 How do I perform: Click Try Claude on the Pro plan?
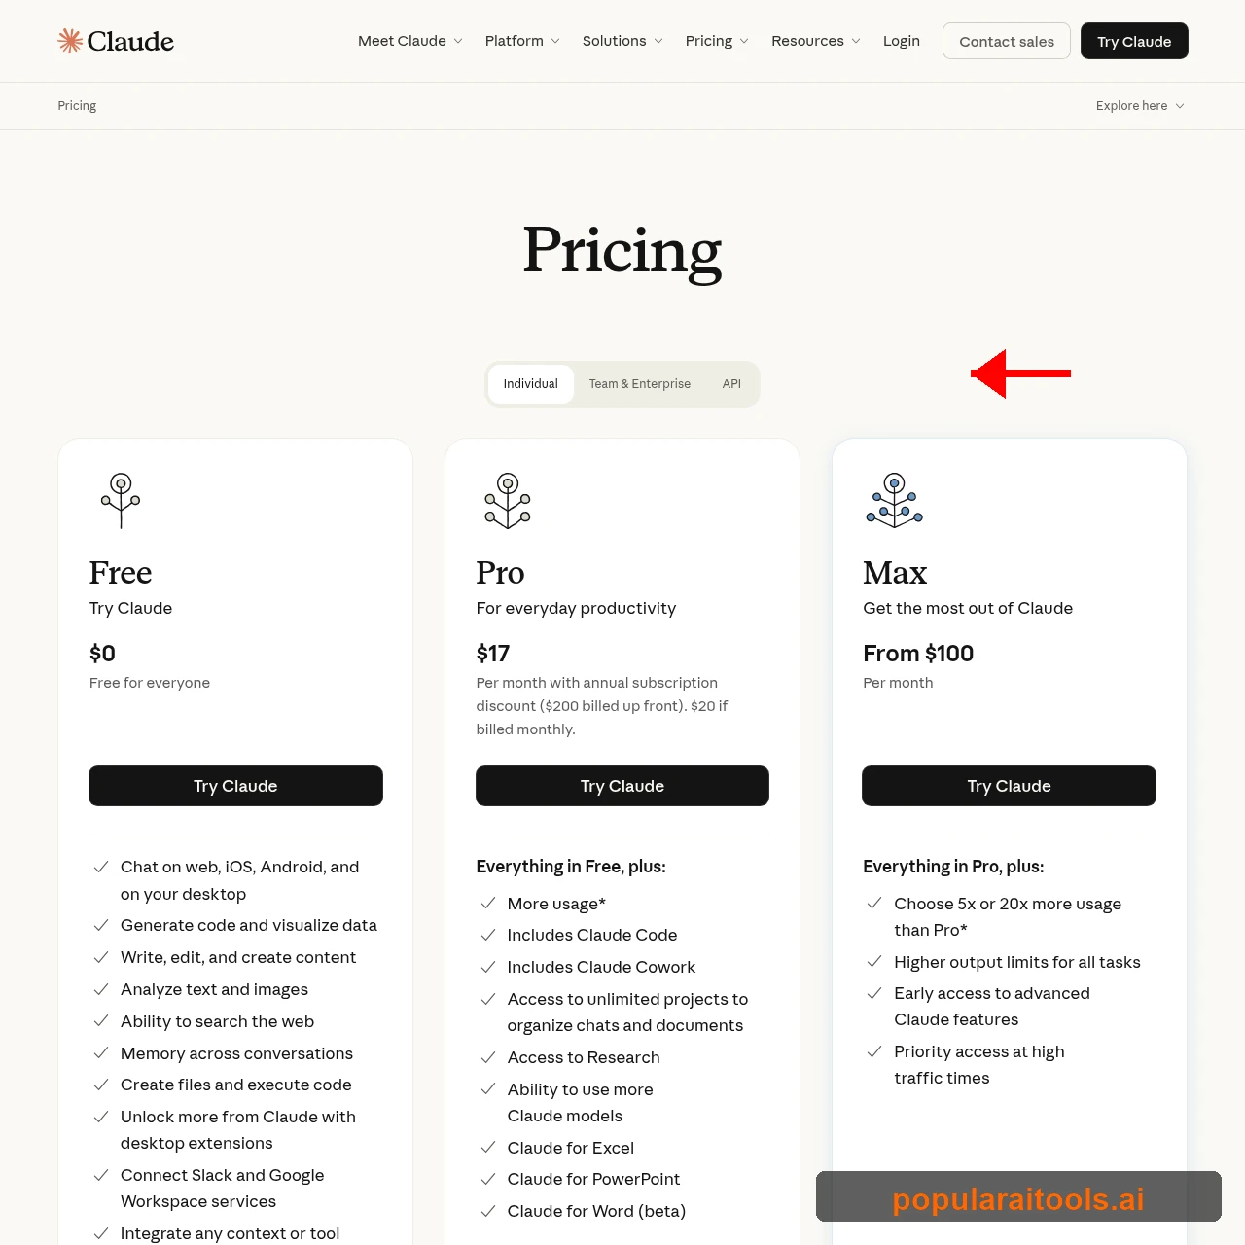click(x=622, y=785)
